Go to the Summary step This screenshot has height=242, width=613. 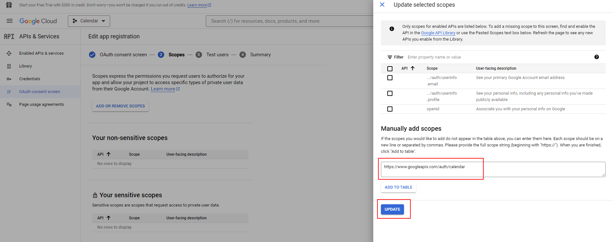(261, 55)
